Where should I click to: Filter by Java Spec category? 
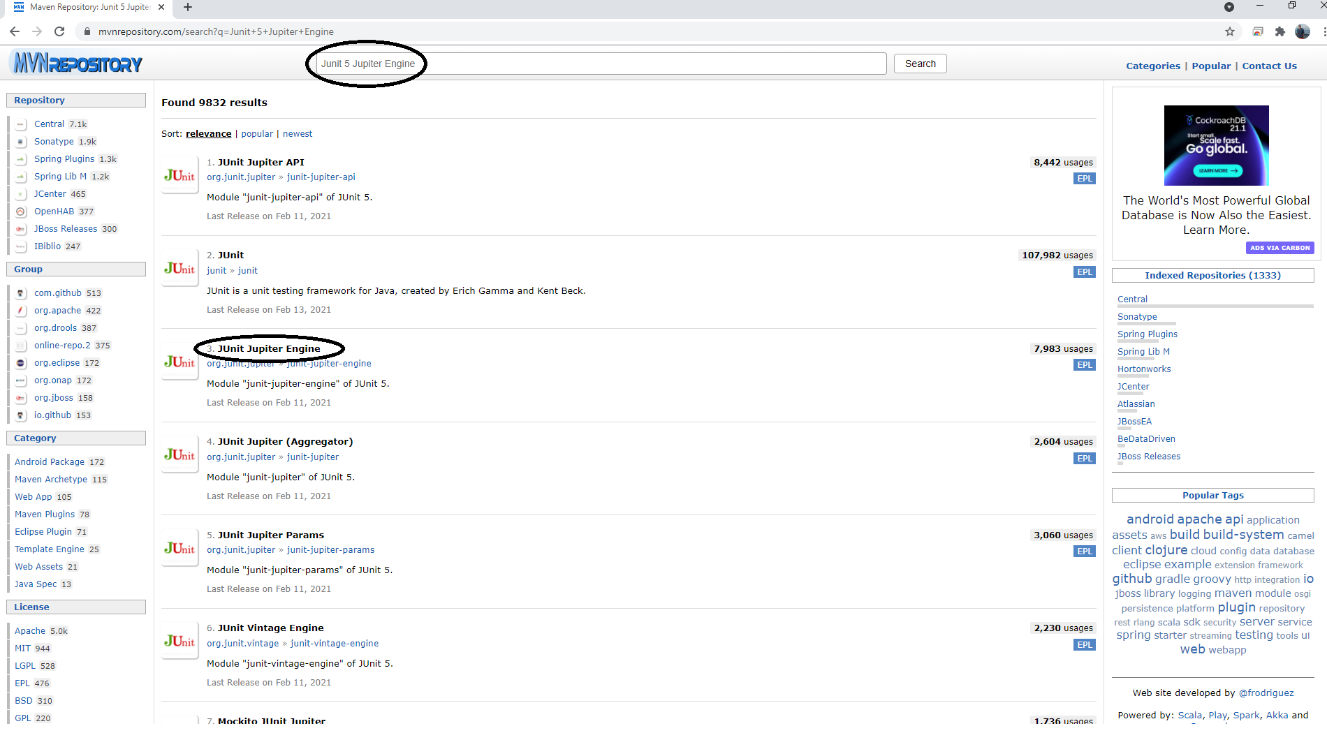coord(36,584)
